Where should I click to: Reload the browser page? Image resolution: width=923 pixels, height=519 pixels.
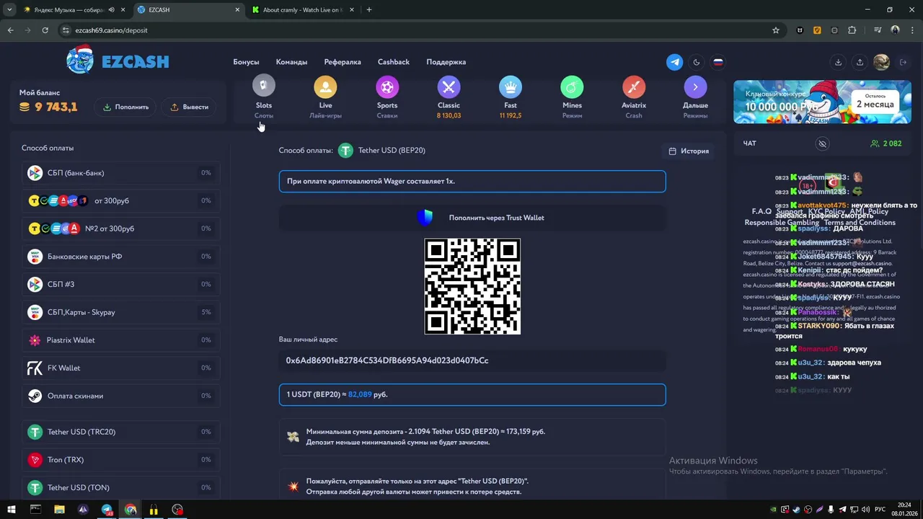tap(45, 30)
